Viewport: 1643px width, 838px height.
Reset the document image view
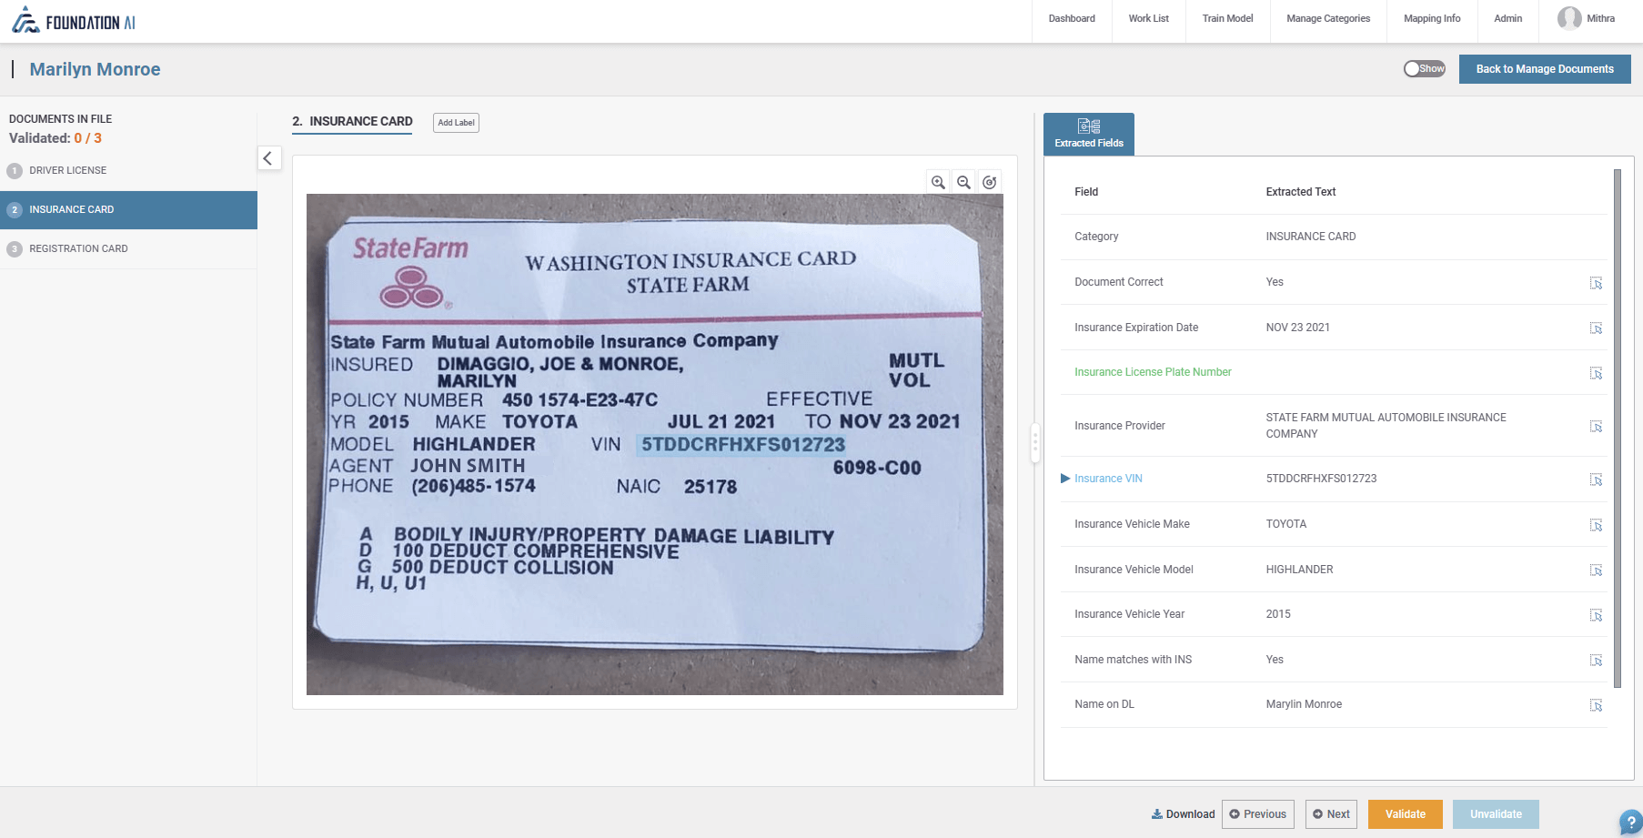[x=990, y=182]
